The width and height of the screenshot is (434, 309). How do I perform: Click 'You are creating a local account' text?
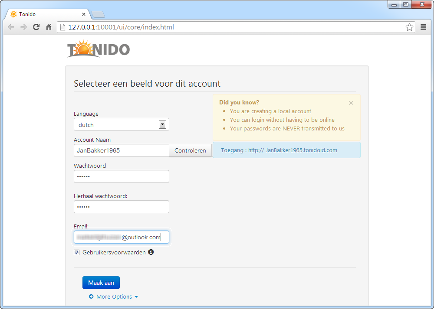270,111
